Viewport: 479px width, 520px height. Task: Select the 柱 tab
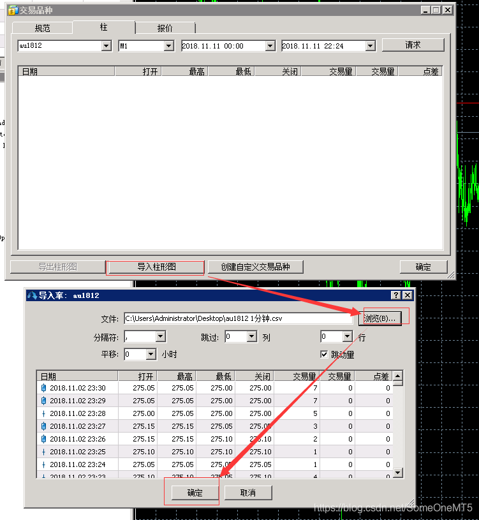104,27
